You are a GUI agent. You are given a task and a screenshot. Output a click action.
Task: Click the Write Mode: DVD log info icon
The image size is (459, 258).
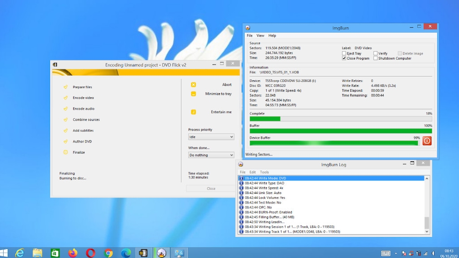241,178
